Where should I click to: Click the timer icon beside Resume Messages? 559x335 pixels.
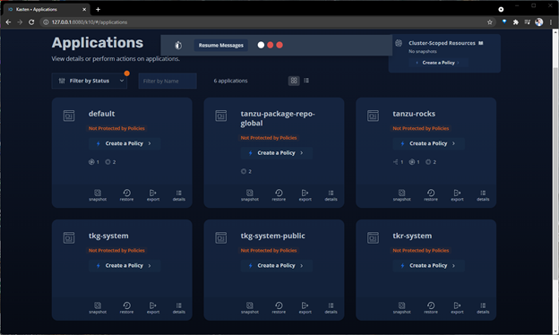tap(178, 46)
